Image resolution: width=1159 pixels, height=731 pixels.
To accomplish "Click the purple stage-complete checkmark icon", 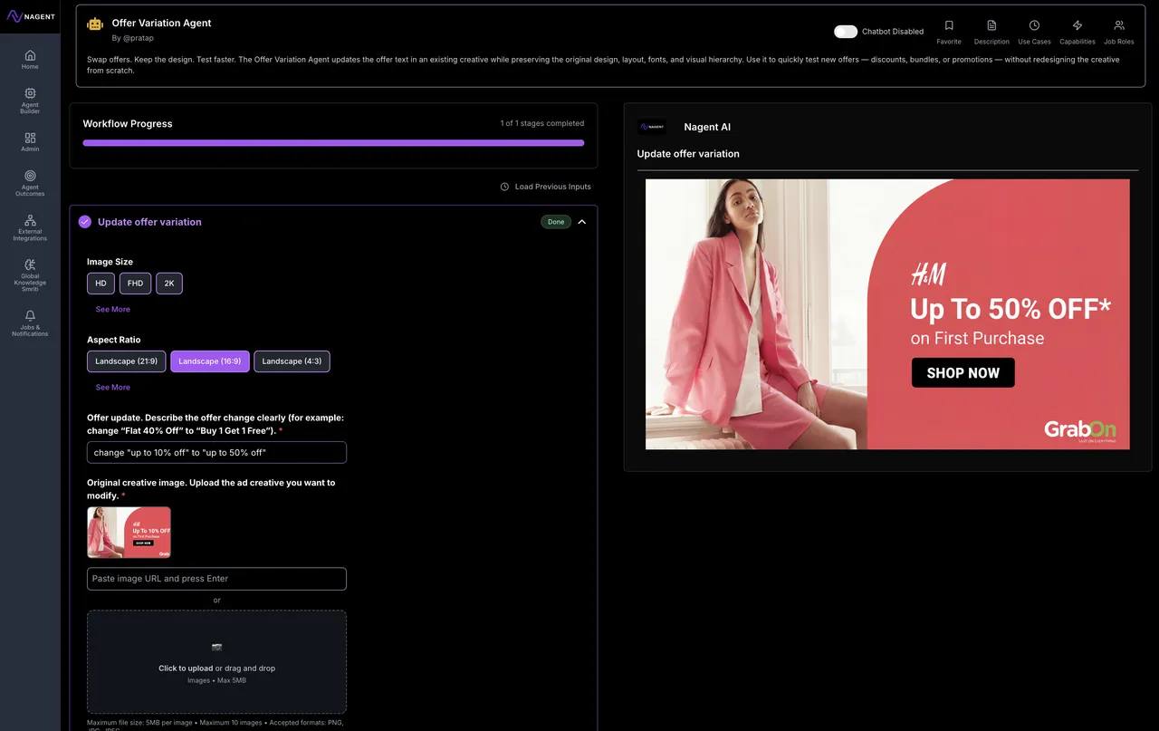I will tap(85, 222).
